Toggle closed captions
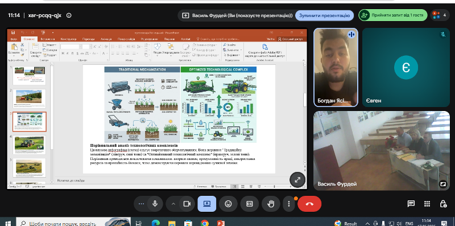The image size is (455, 226). click(250, 204)
